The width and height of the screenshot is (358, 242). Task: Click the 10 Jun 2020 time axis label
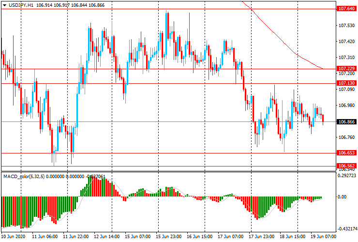coord(12,237)
